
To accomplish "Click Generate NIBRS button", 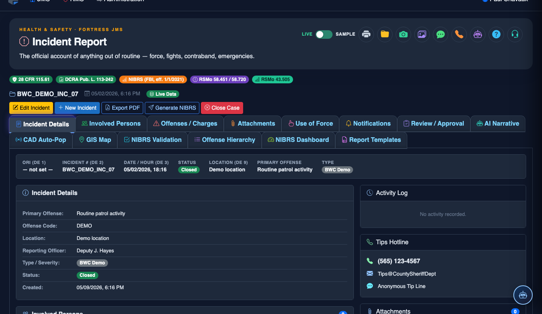I will (172, 108).
